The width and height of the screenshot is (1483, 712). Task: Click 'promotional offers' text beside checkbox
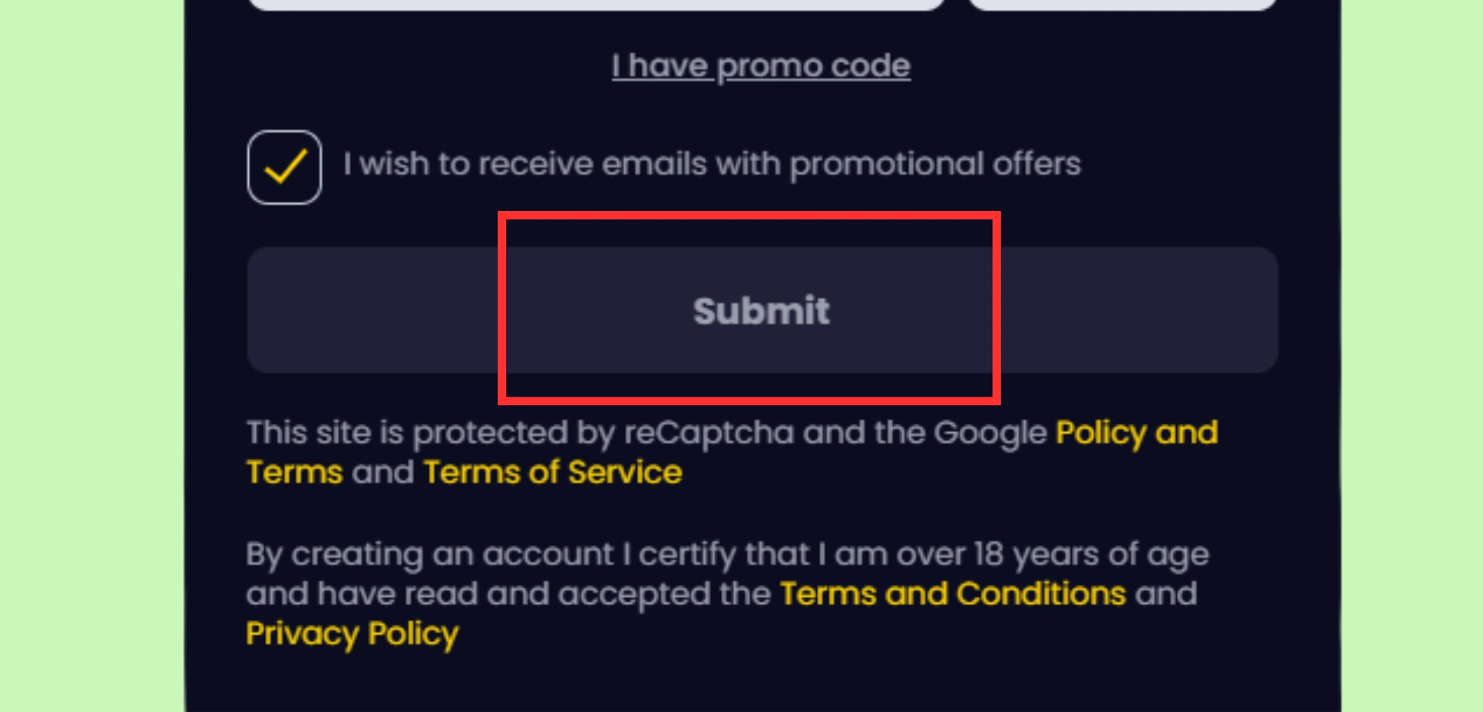click(x=935, y=164)
